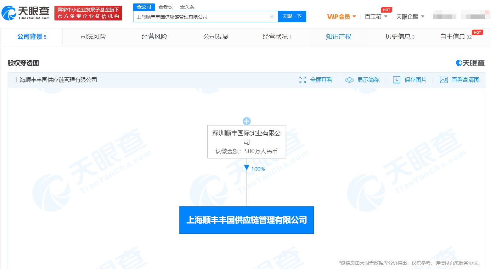Click the TianYanCha logo icon
Screen dimensions: 491x269
coord(9,13)
